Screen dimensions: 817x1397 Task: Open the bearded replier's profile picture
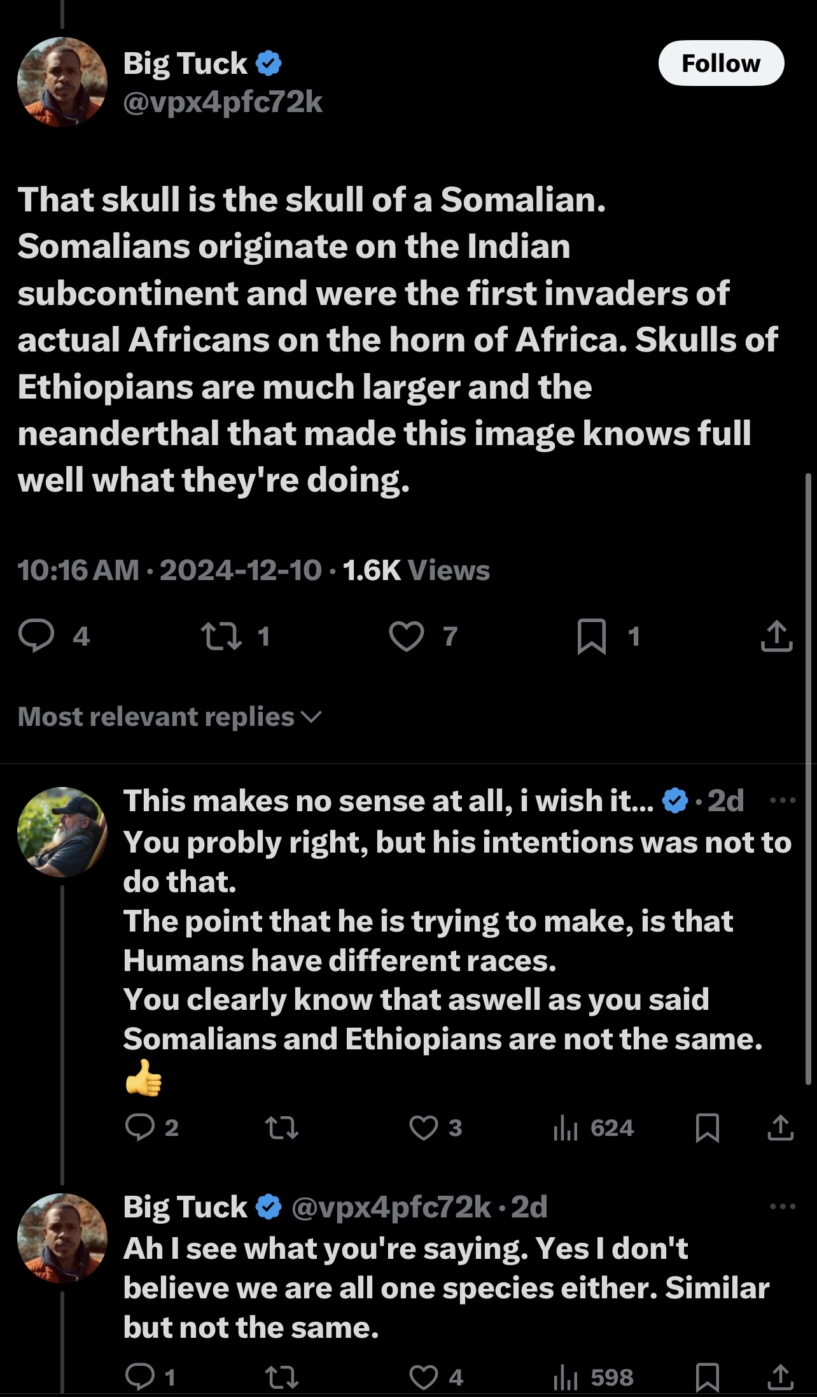coord(62,832)
